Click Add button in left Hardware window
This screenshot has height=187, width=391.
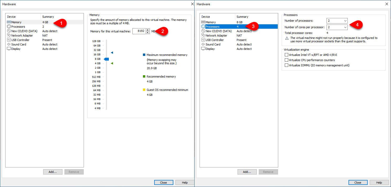(53, 172)
